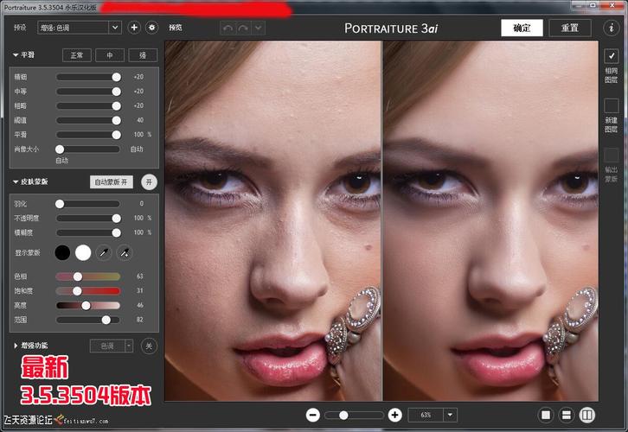Click the 阈值 value 40

click(x=140, y=120)
